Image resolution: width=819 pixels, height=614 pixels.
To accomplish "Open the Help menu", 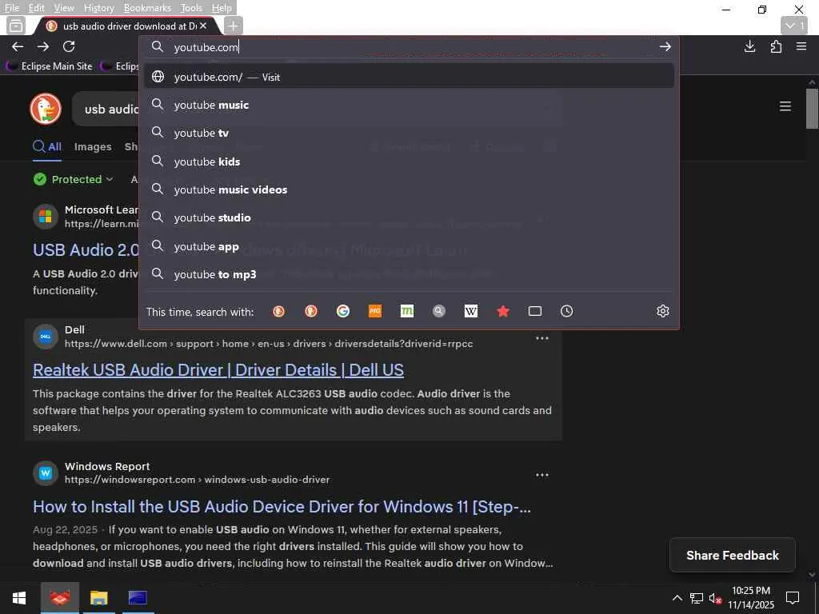I will tap(222, 8).
